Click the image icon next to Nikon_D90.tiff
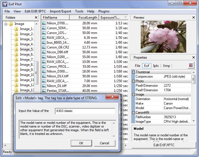This screenshot has width=199, height=157. point(44,52)
